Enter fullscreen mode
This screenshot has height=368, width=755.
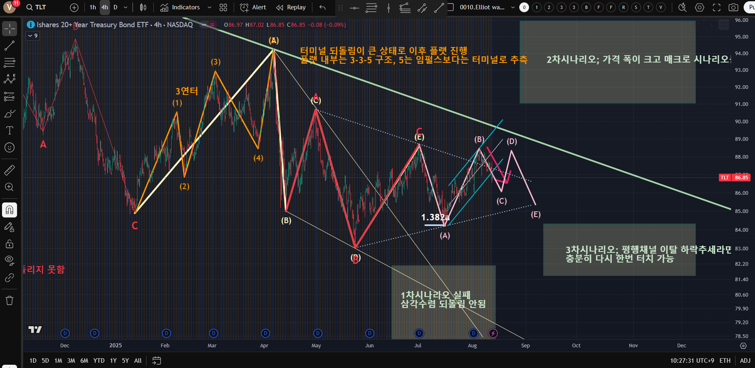716,7
